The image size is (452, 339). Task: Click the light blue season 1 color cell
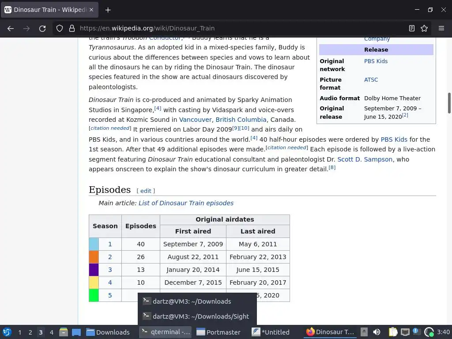pyautogui.click(x=94, y=244)
